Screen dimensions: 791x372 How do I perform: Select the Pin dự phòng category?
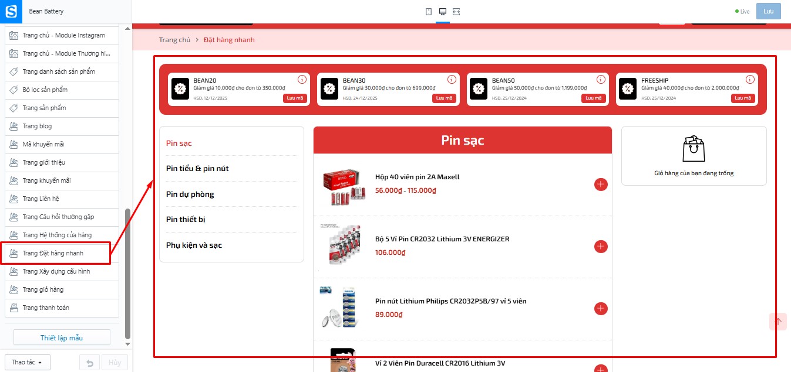pos(190,194)
